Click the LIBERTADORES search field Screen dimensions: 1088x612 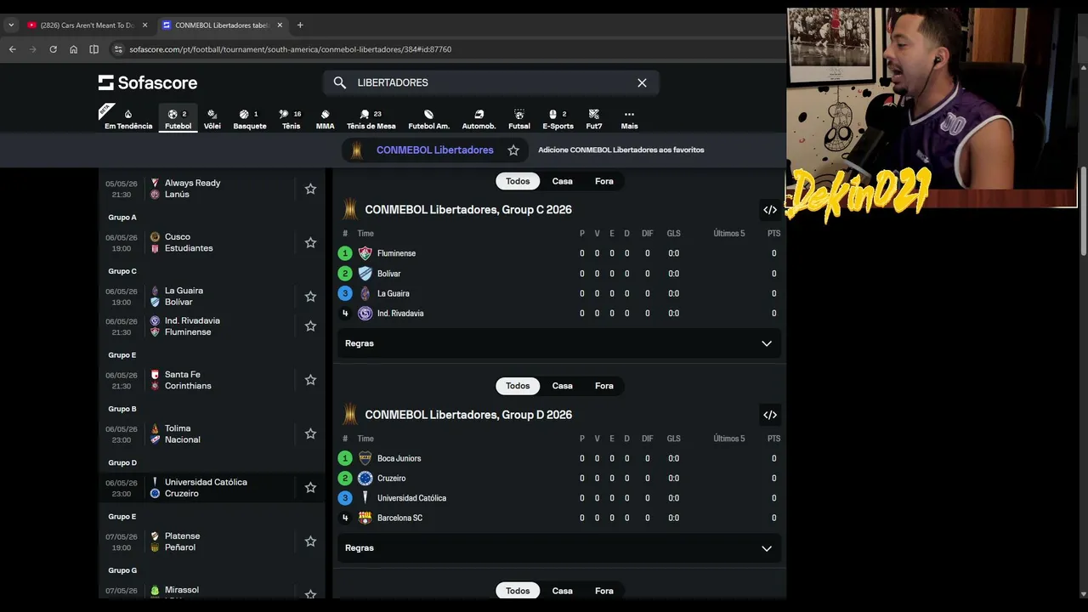[490, 82]
